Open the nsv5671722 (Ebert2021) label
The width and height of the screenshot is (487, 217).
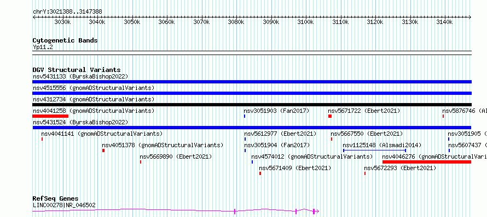[x=364, y=111]
